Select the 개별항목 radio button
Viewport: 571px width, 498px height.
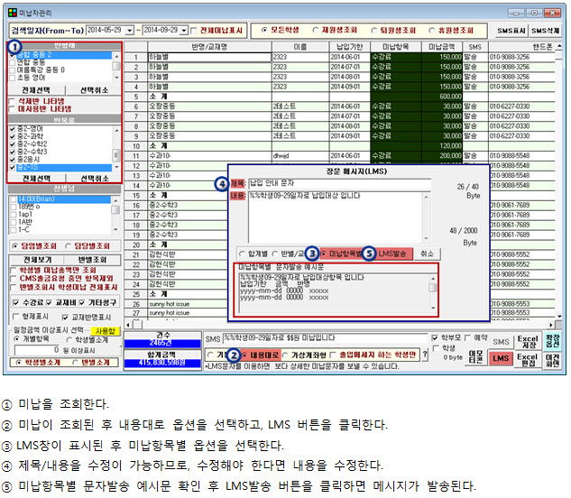click(x=16, y=339)
